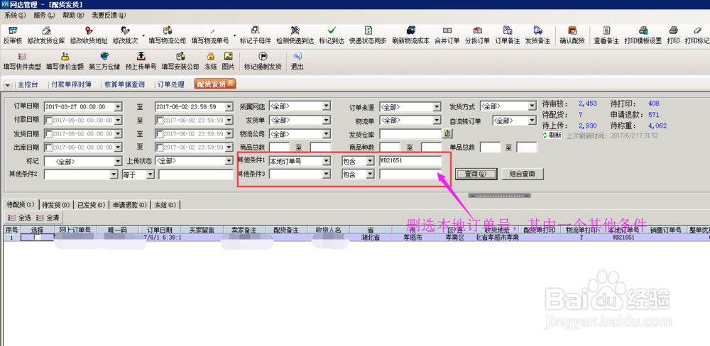Image resolution: width=710 pixels, height=346 pixels.
Task: Click 刷新物流成本 icon
Action: coord(410,30)
